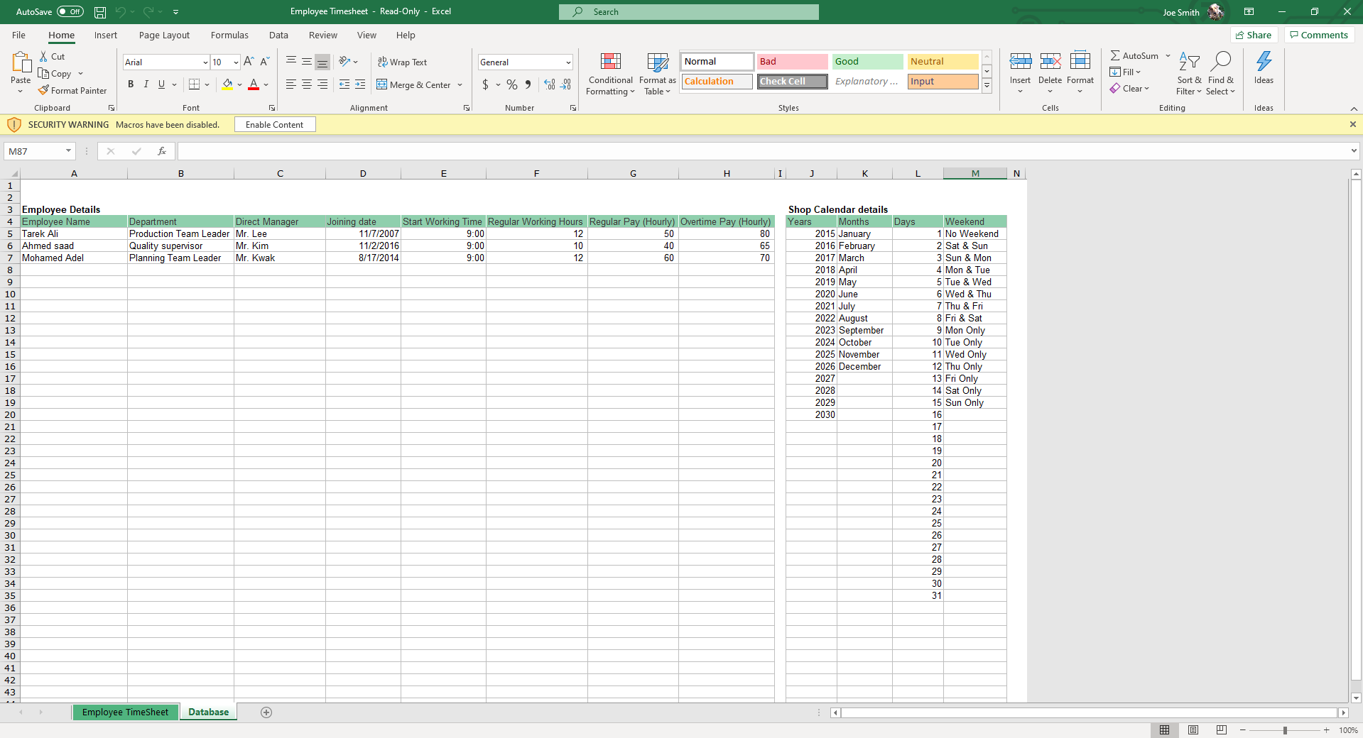Click the Save icon in title bar

pos(100,12)
